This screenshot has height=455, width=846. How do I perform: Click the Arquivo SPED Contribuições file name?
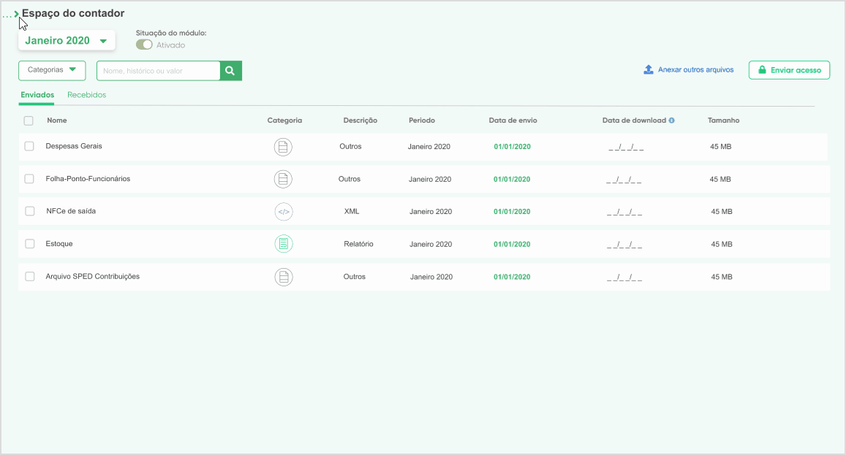tap(93, 276)
